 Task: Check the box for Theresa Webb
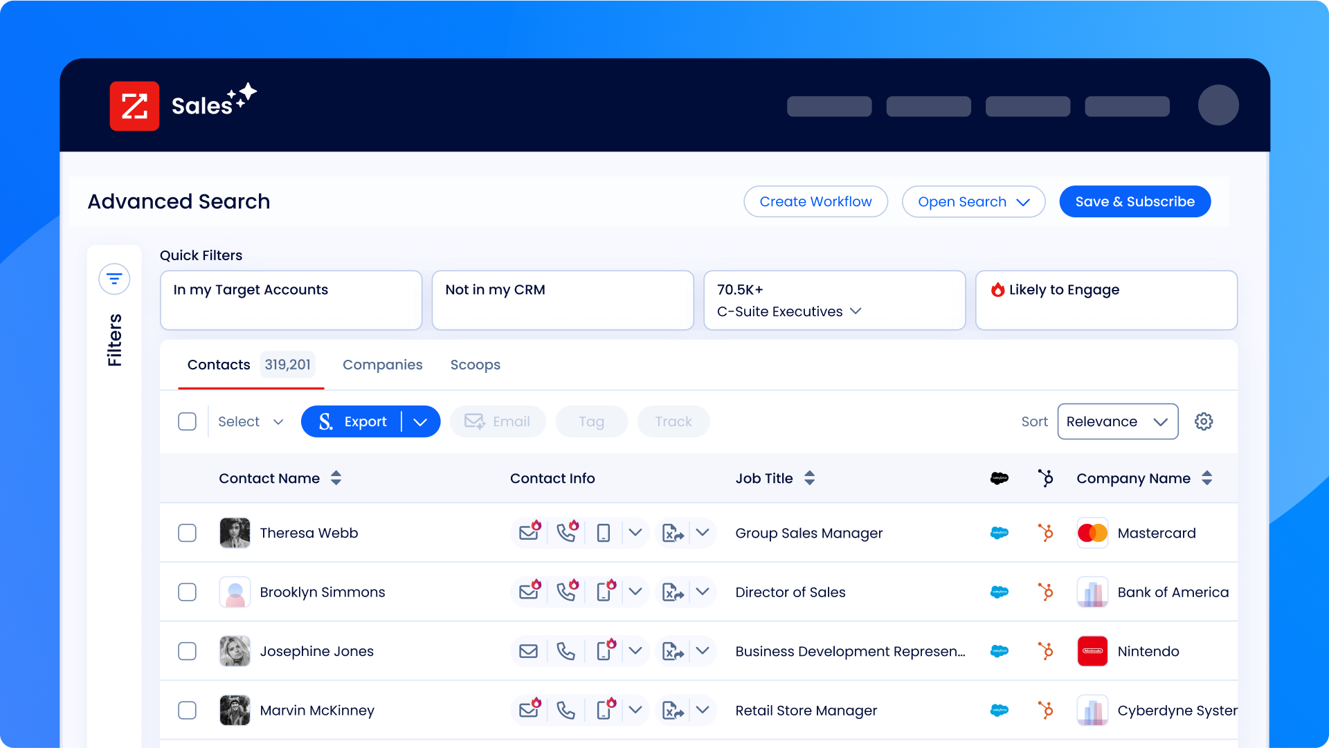[187, 533]
